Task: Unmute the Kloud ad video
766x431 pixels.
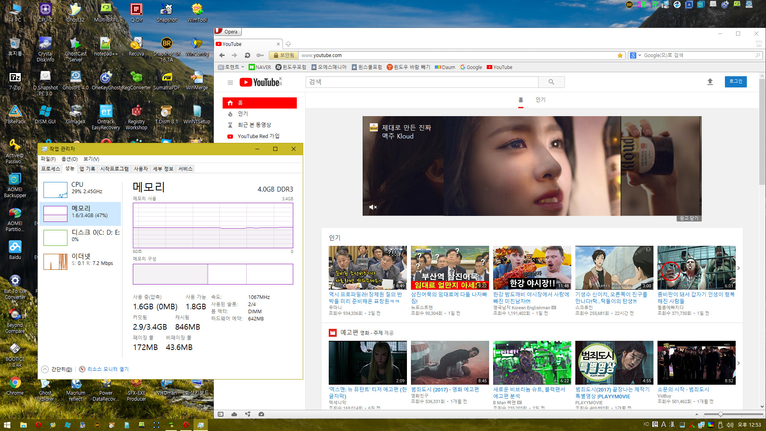Action: point(373,207)
